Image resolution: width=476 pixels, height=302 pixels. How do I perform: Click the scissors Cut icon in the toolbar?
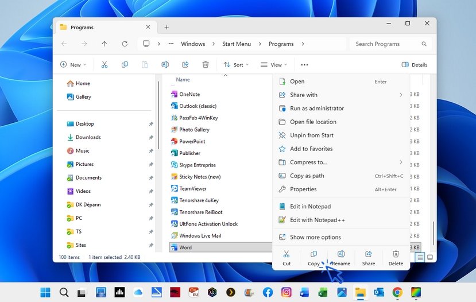tap(105, 65)
